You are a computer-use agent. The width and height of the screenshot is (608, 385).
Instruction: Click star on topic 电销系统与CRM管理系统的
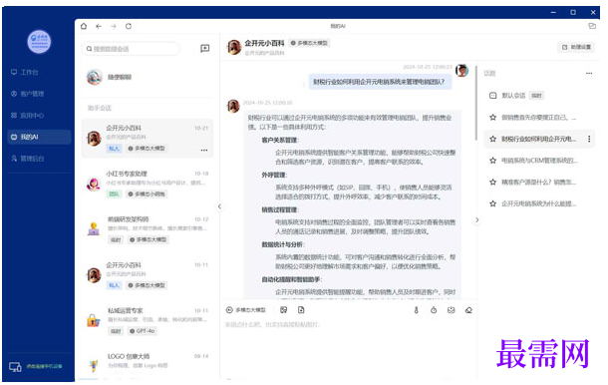coord(492,161)
